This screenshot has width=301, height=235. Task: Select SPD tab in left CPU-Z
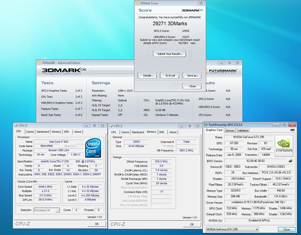[66, 132]
